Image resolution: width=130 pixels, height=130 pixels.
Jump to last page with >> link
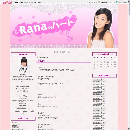[x=74, y=52]
